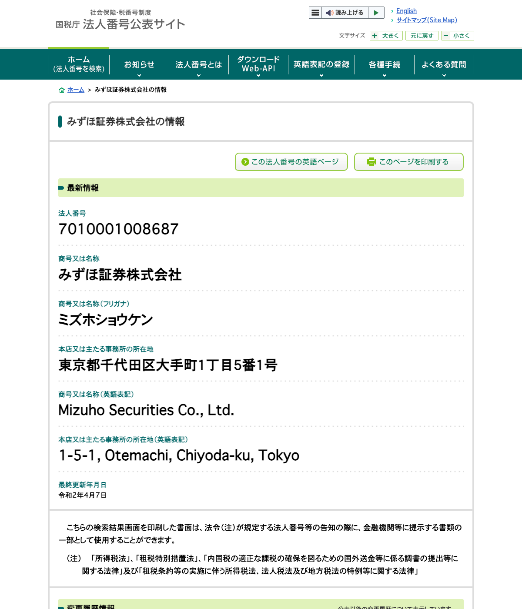Expand chevron under 法人番号とは
The image size is (522, 609).
pos(199,76)
